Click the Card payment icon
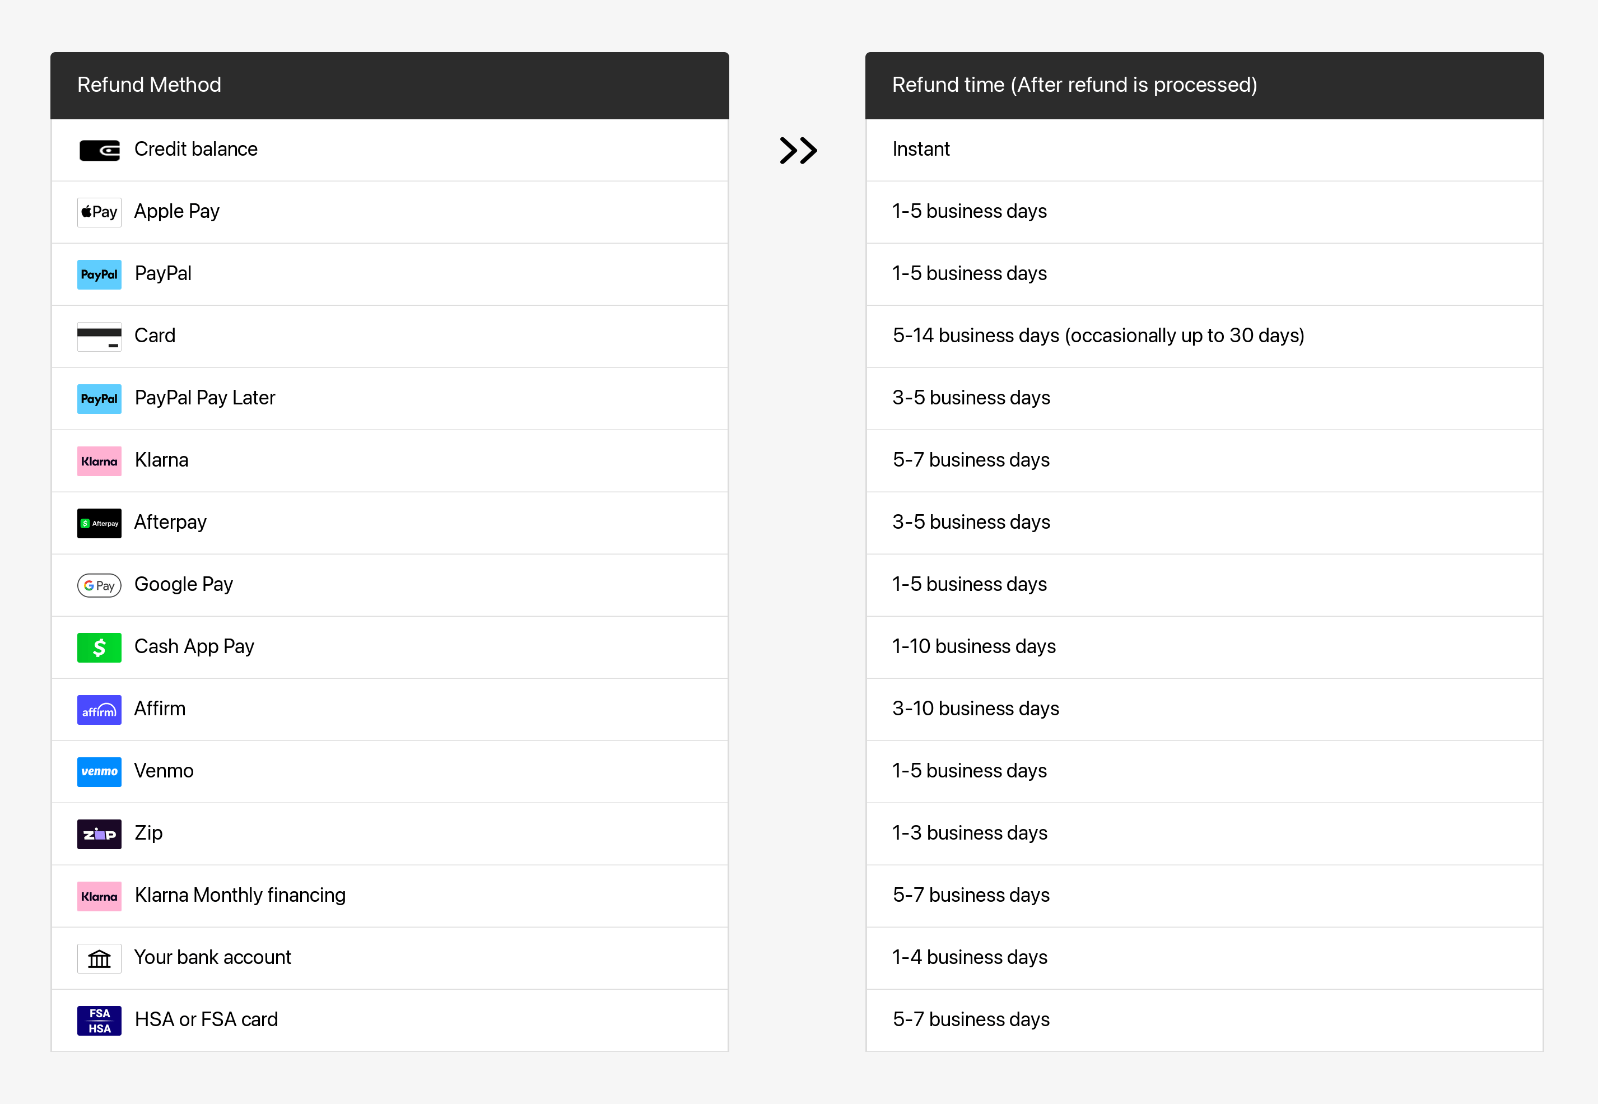 pyautogui.click(x=99, y=337)
